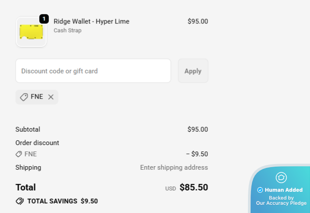Screen dimensions: 310x213
Task: Click the Enter shipping address text
Action: click(x=174, y=168)
